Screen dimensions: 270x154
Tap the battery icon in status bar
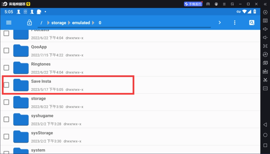click(255, 12)
